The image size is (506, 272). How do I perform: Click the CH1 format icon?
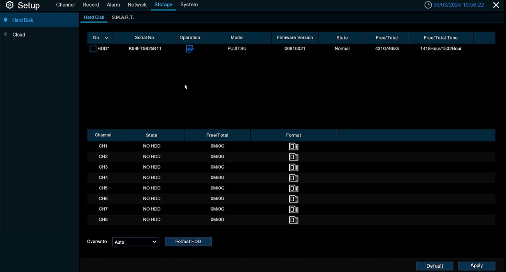click(293, 146)
